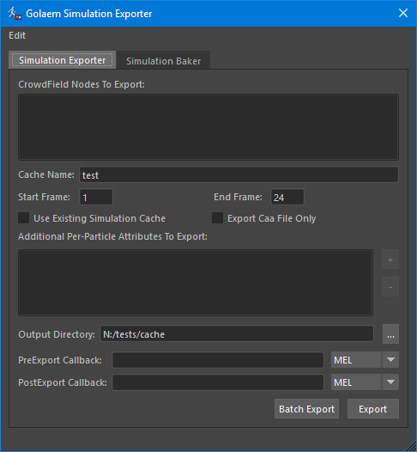The image size is (417, 452).
Task: Click inside the CrowdField Nodes list
Action: [208, 127]
